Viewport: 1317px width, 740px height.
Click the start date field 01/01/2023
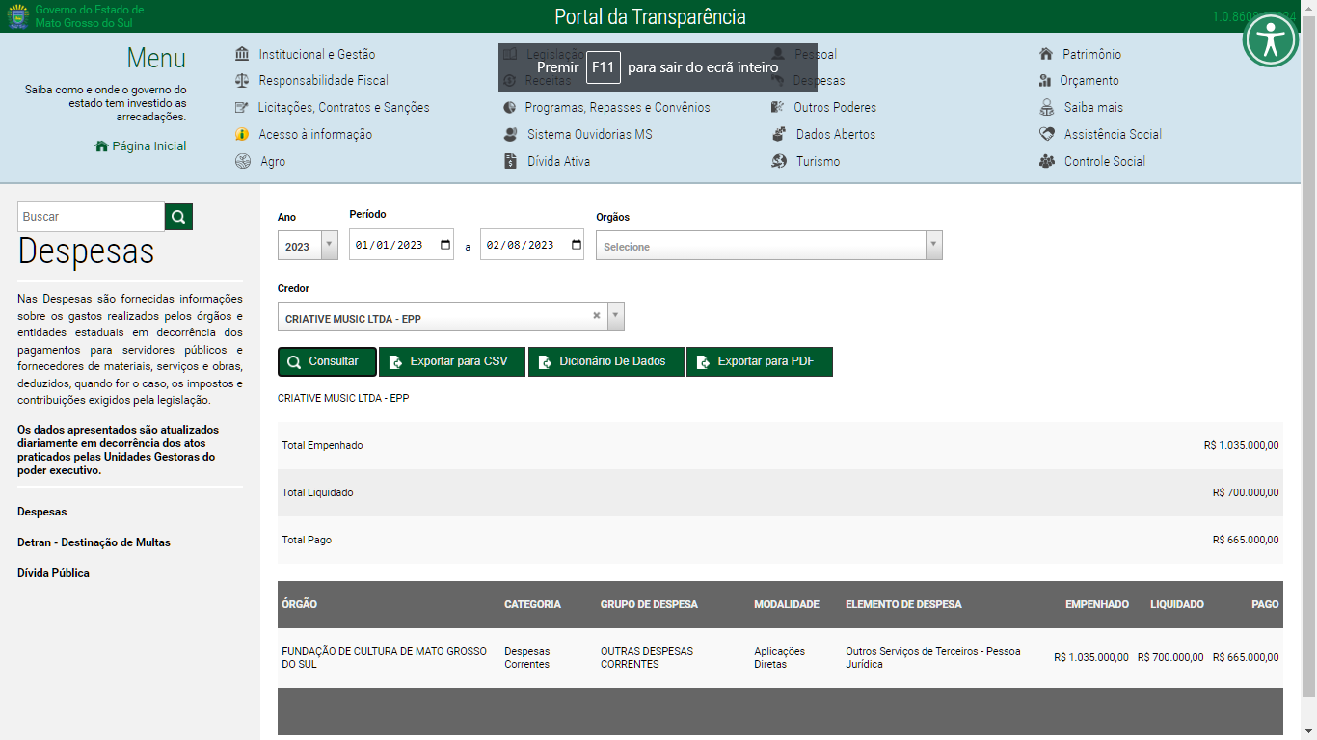point(401,245)
